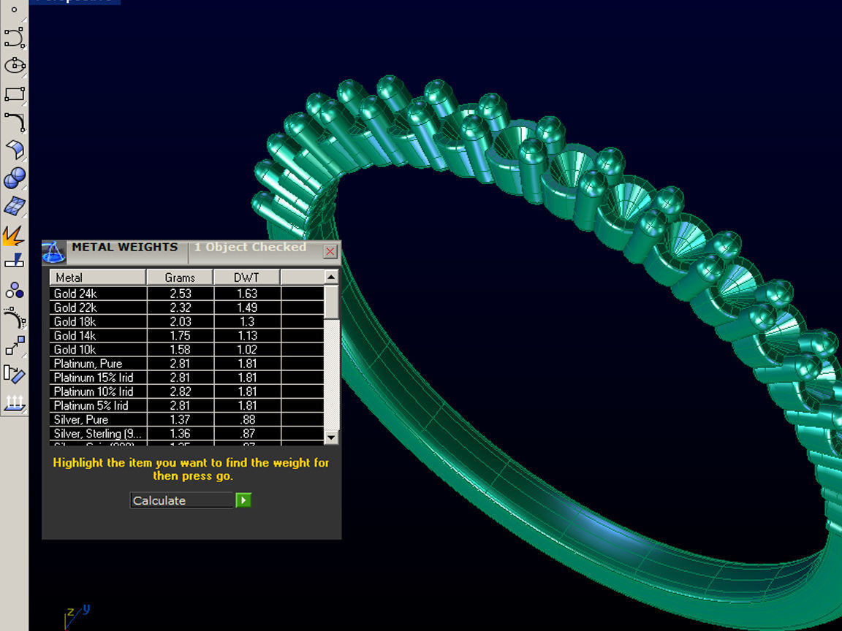Select the Boolean union spheres tool
This screenshot has width=842, height=631.
coord(15,177)
